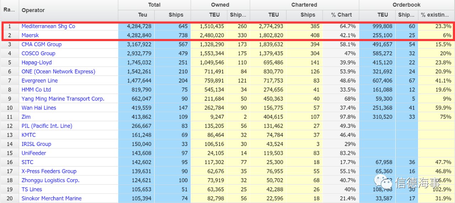455x203 pixels.
Task: Open the CMA CGM Group link
Action: (42, 44)
